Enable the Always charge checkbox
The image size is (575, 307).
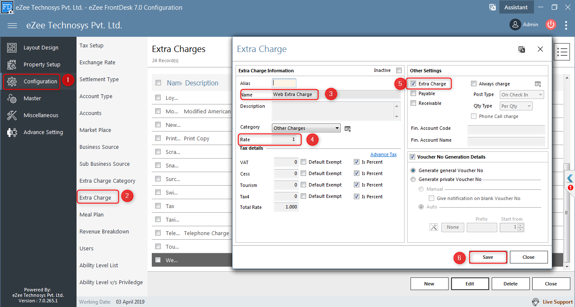[474, 84]
